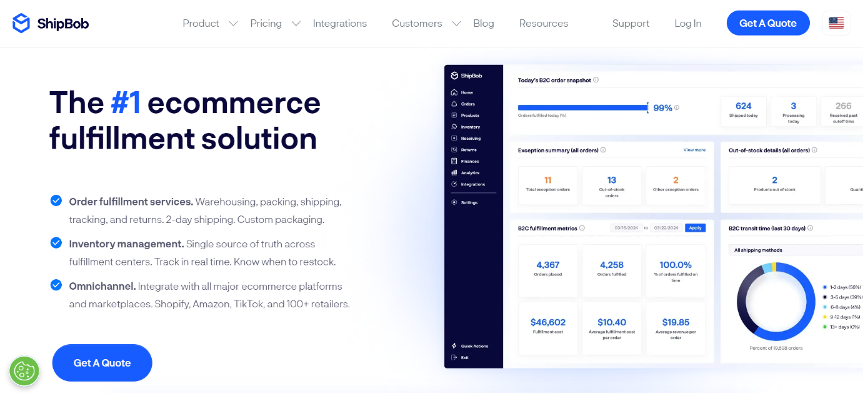Image resolution: width=863 pixels, height=419 pixels.
Task: Click the ShipBob logo in the header
Action: 51,23
